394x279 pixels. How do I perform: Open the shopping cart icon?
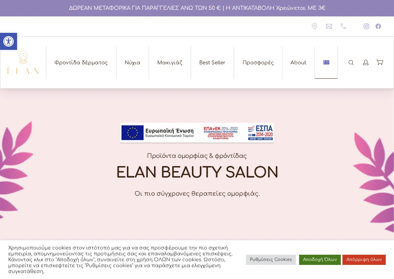click(380, 62)
